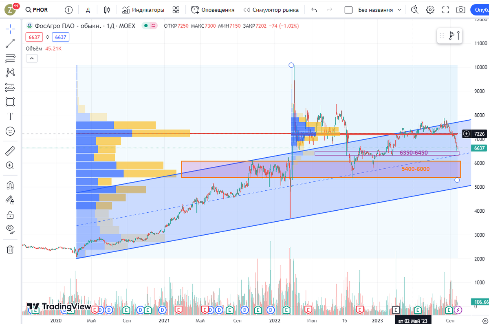Open forecasting and measurement tools
The width and height of the screenshot is (489, 324).
click(10, 87)
